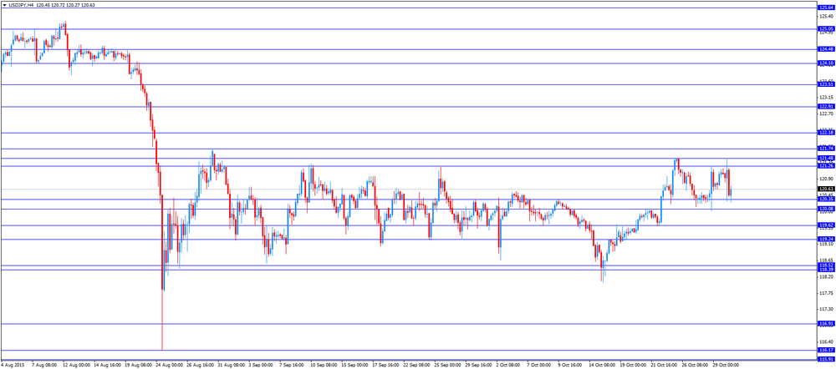
Task: Click the 29 Sep 16:00 time label
Action: pyautogui.click(x=478, y=366)
